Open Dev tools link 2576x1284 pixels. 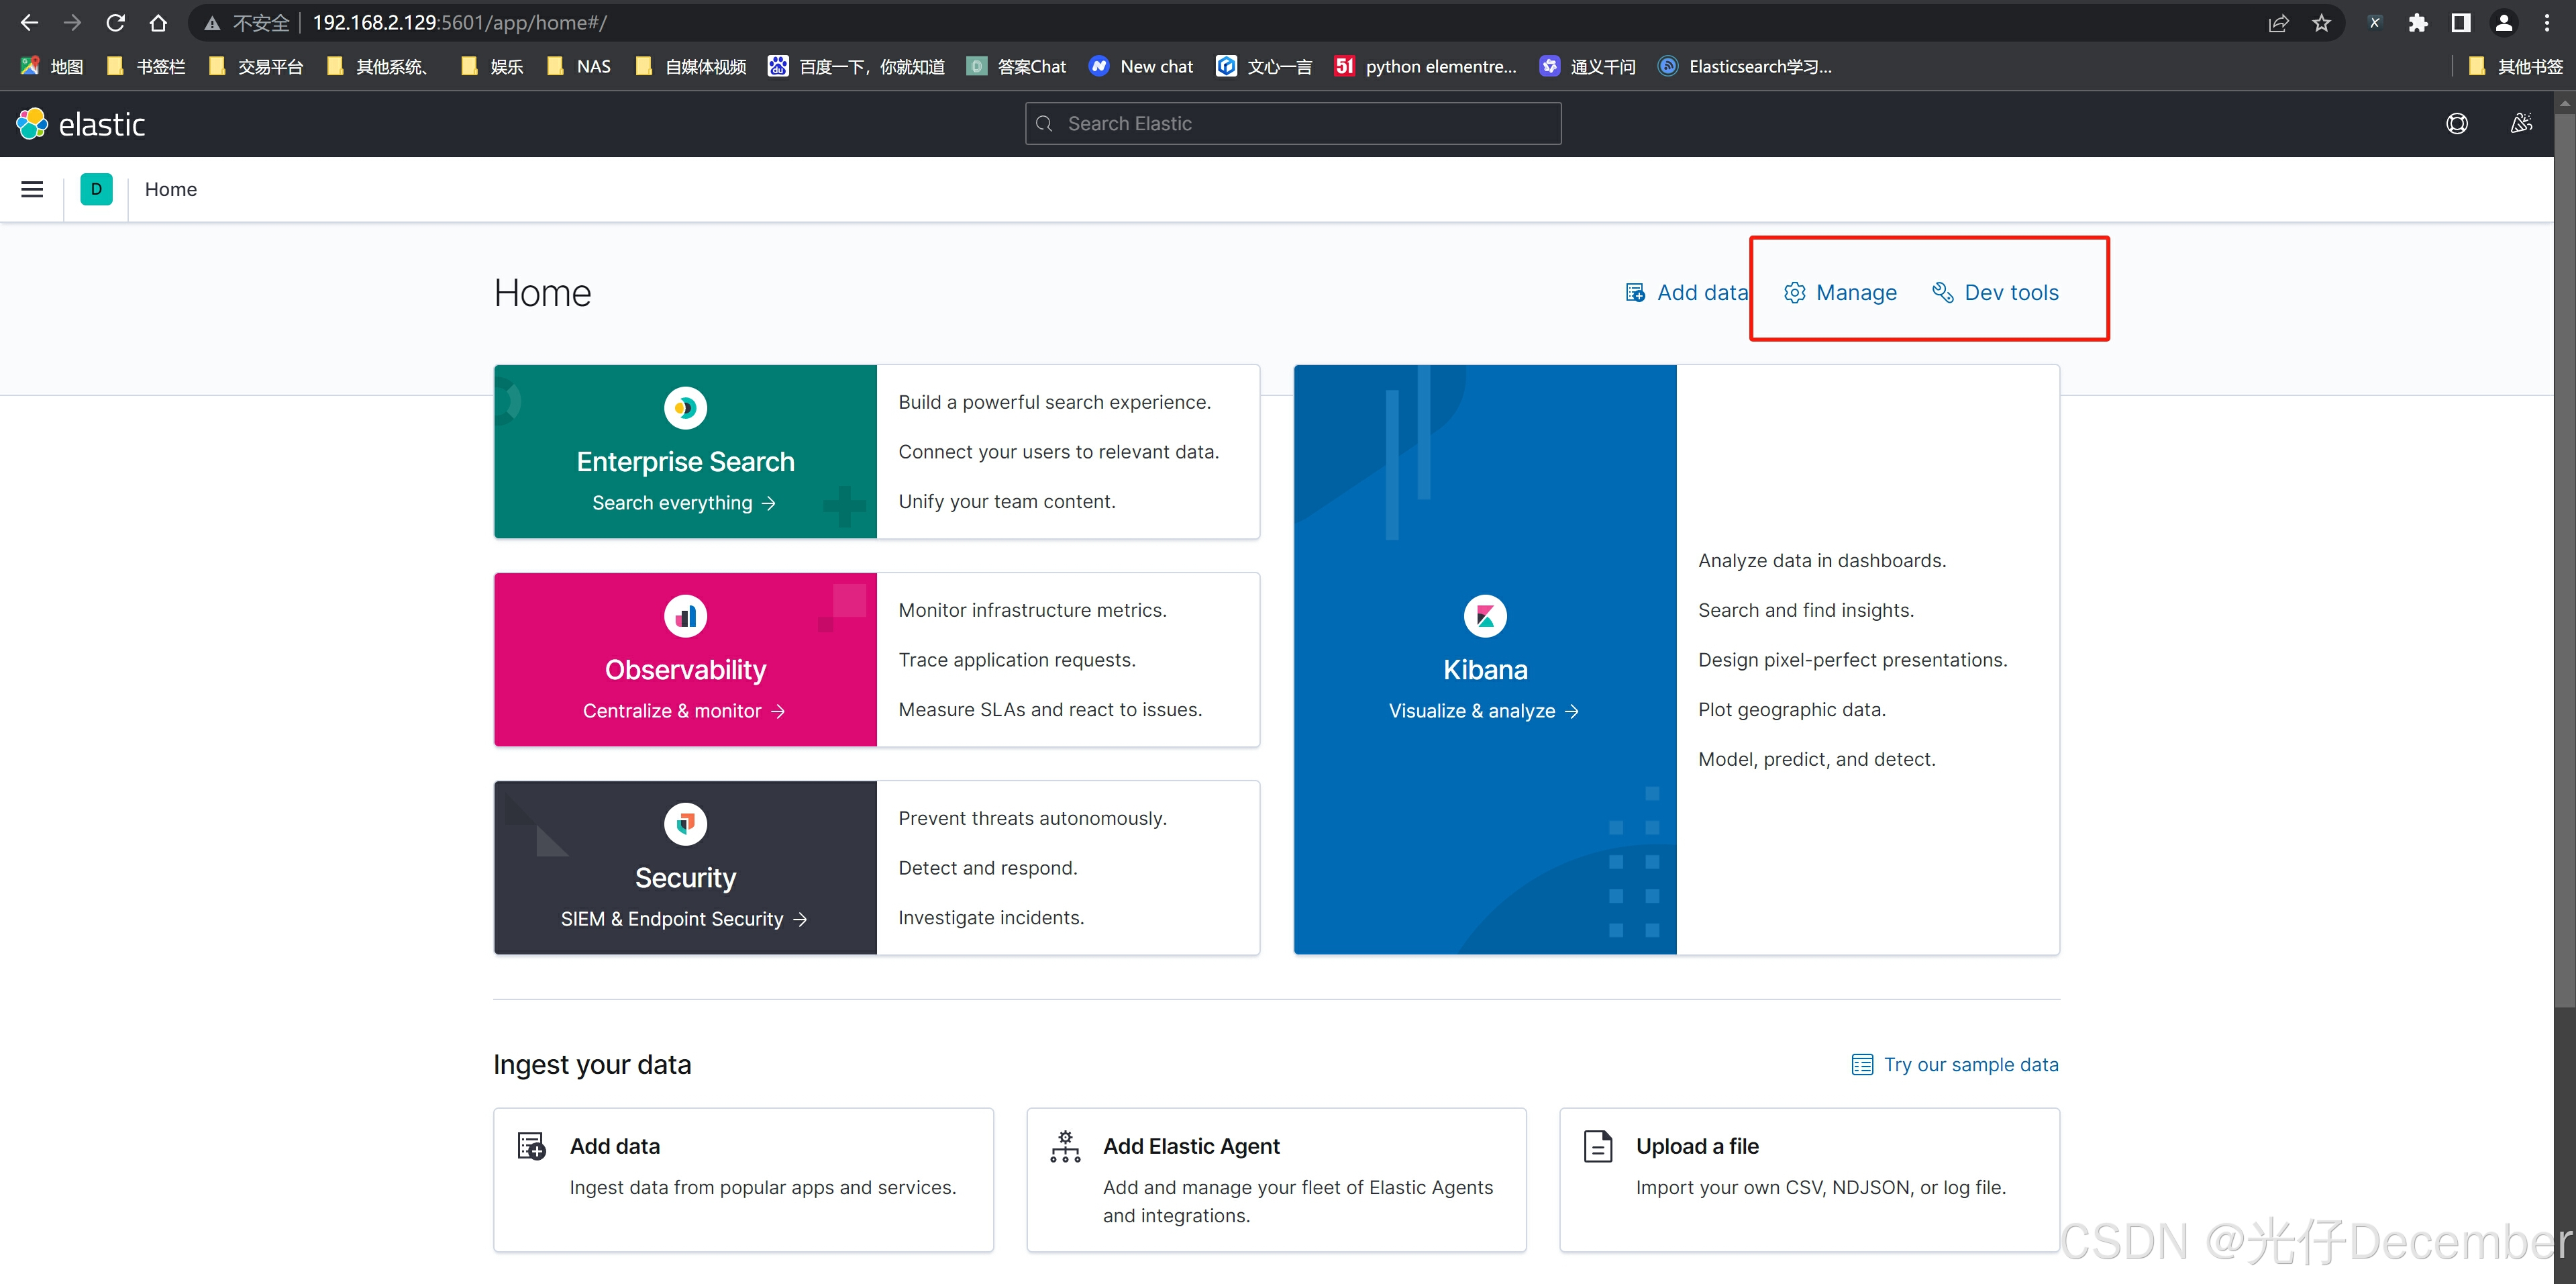(1996, 293)
